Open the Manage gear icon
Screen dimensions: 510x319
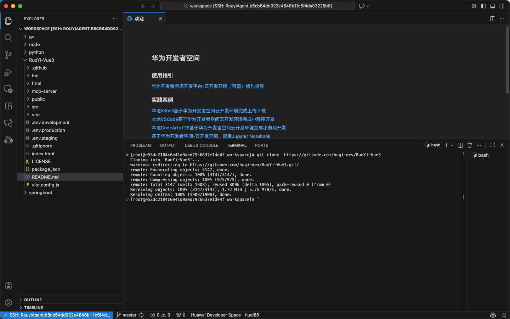pos(8,303)
